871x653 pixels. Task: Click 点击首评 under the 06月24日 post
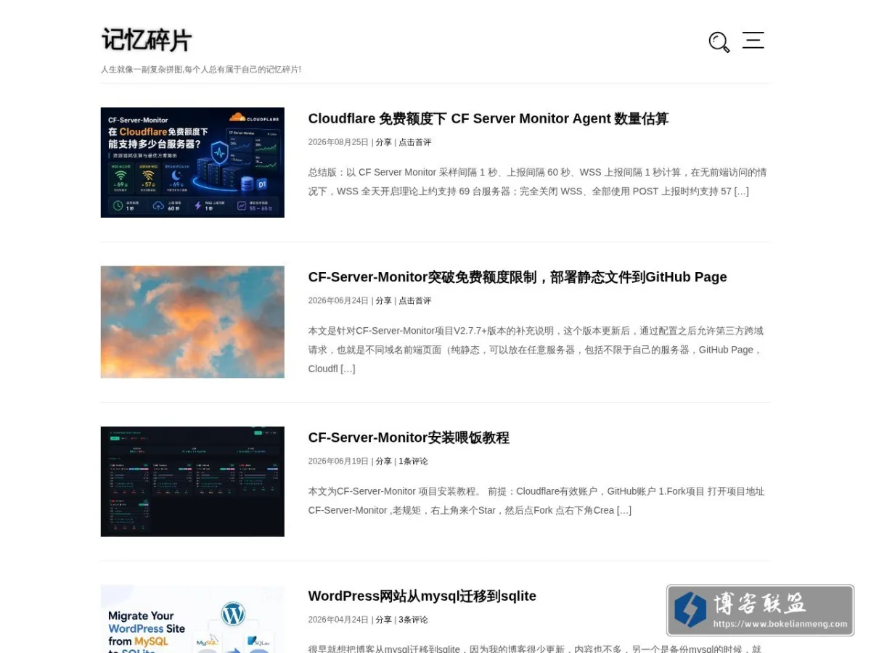414,300
